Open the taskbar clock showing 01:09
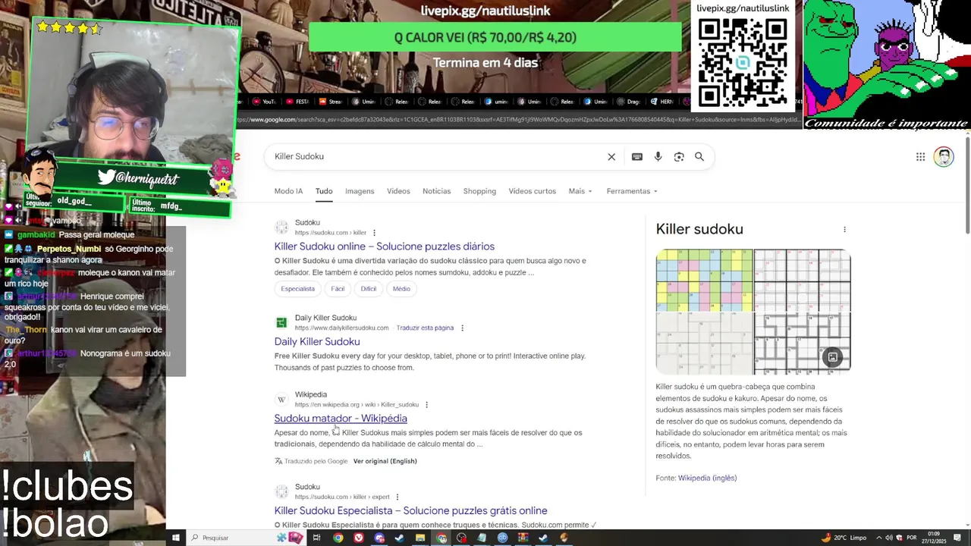This screenshot has height=546, width=971. pyautogui.click(x=935, y=538)
